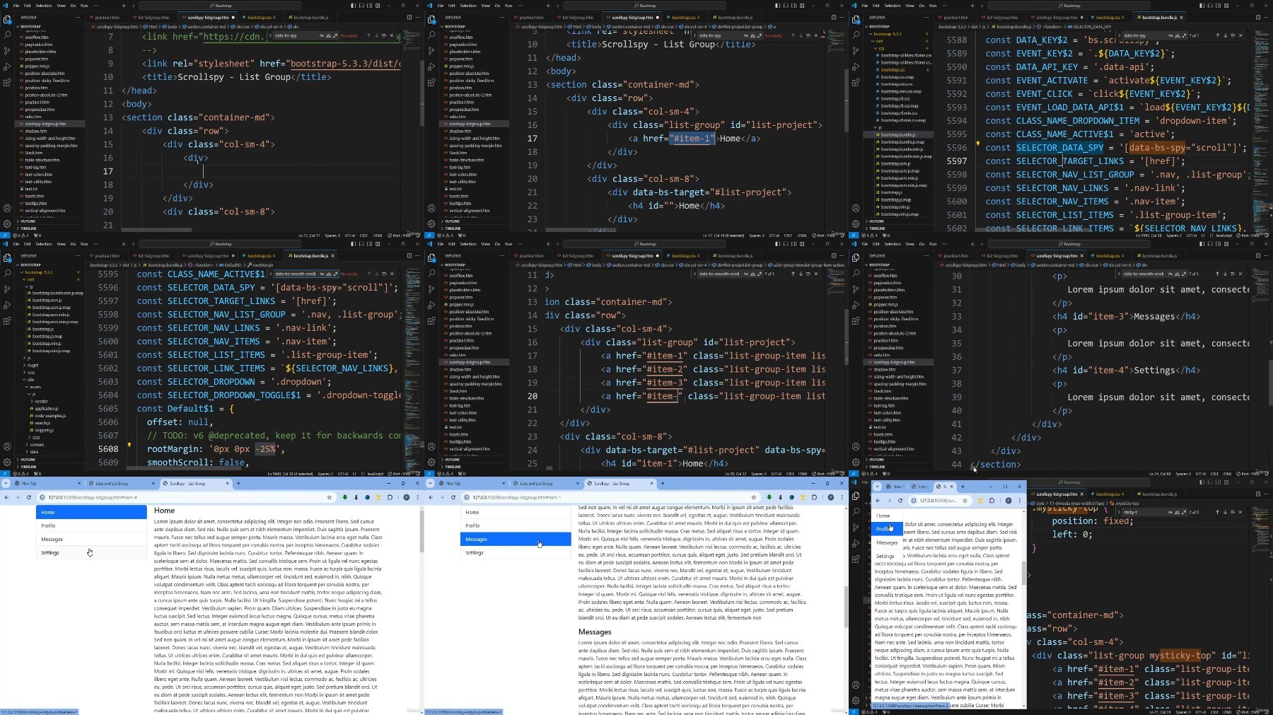
Task: Open list-listgroup.htm tab in top-right VS Code window
Action: click(1002, 17)
